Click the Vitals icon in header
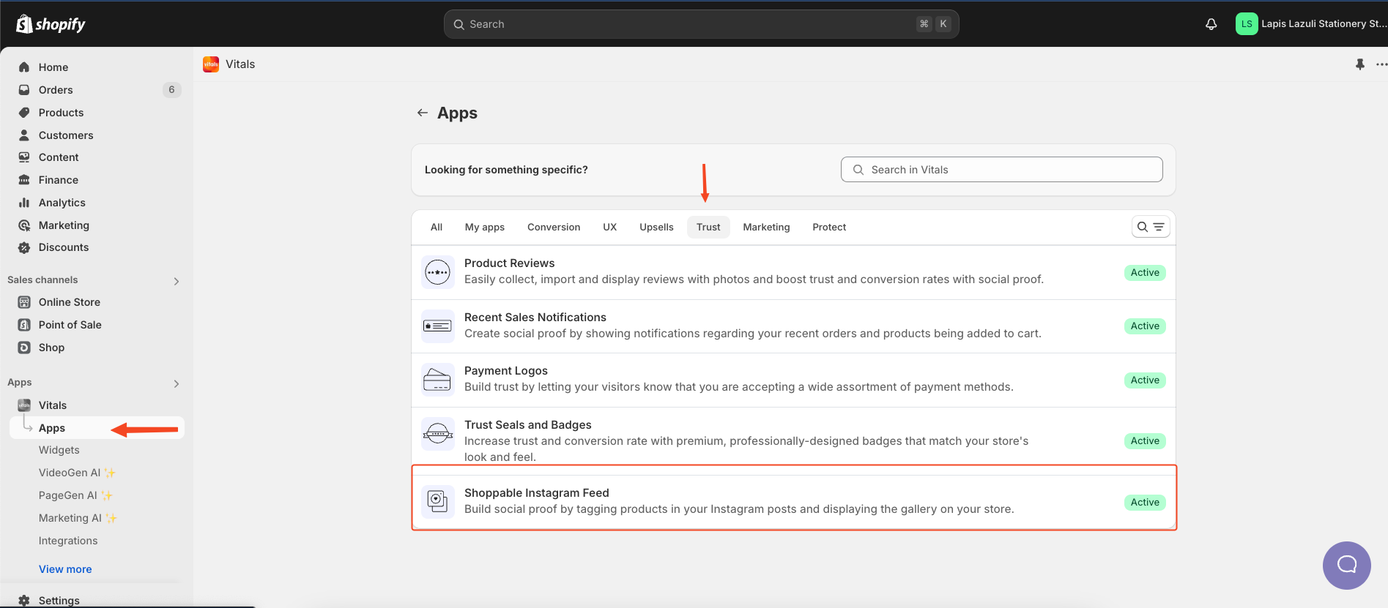Screen dimensions: 1388x608 pyautogui.click(x=211, y=64)
